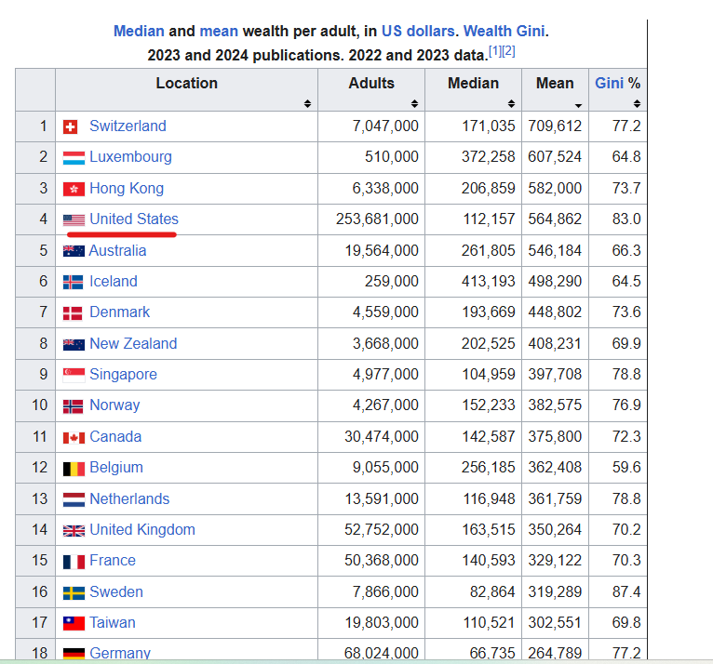The width and height of the screenshot is (713, 664).
Task: Open citation reference [1]
Action: (495, 51)
